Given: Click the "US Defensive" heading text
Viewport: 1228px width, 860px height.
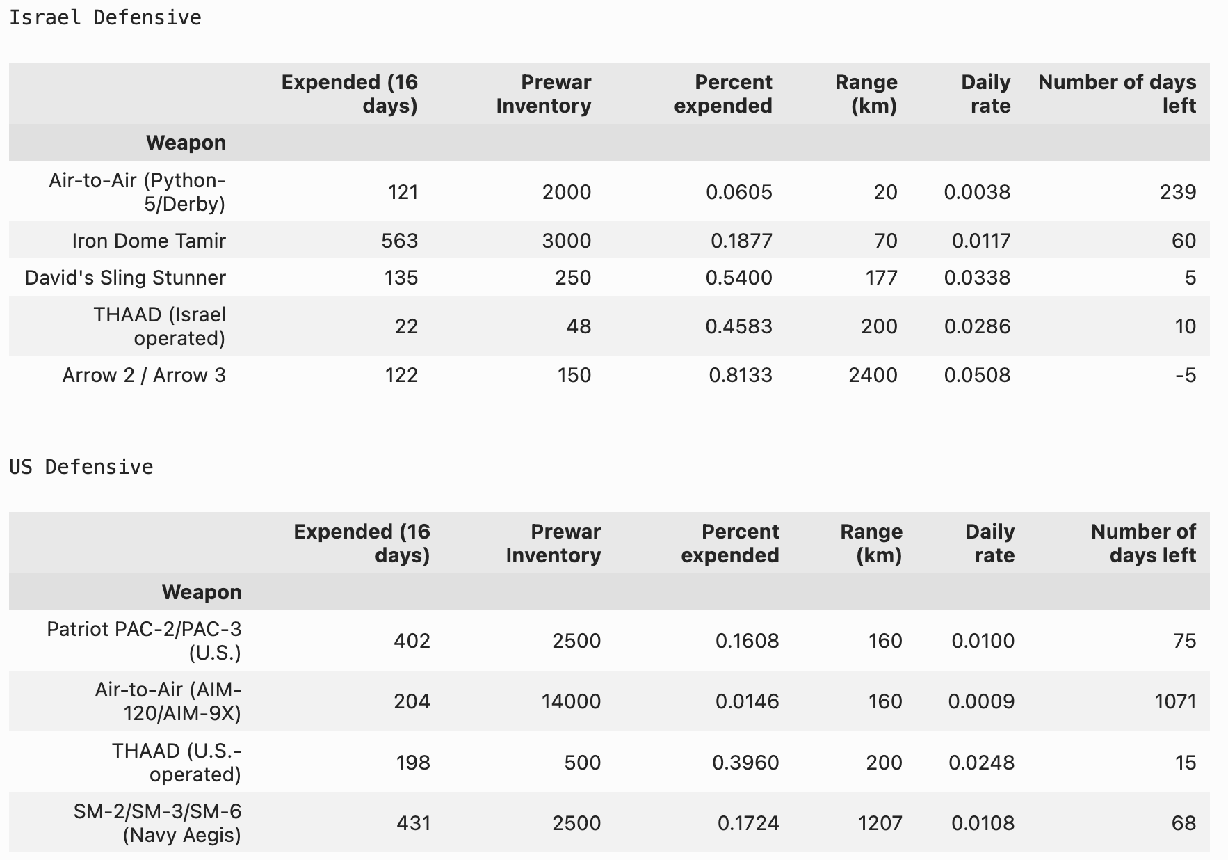Looking at the screenshot, I should [x=81, y=467].
